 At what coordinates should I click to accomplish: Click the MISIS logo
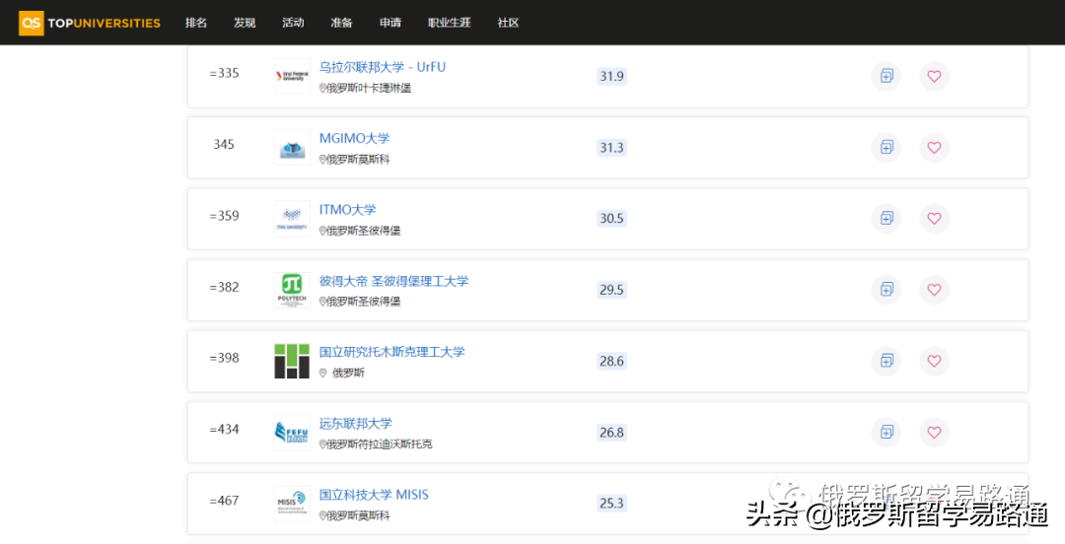point(292,504)
